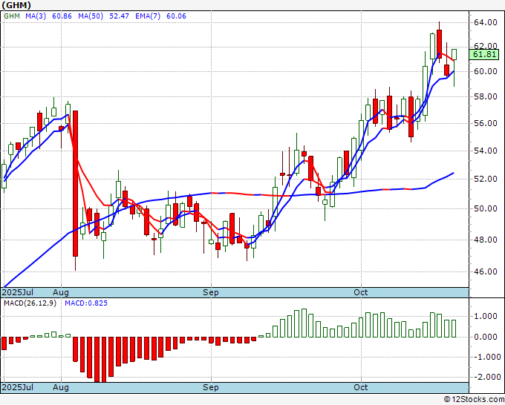Click Aug on the MACD panel axis
Image resolution: width=505 pixels, height=405 pixels.
pos(61,387)
